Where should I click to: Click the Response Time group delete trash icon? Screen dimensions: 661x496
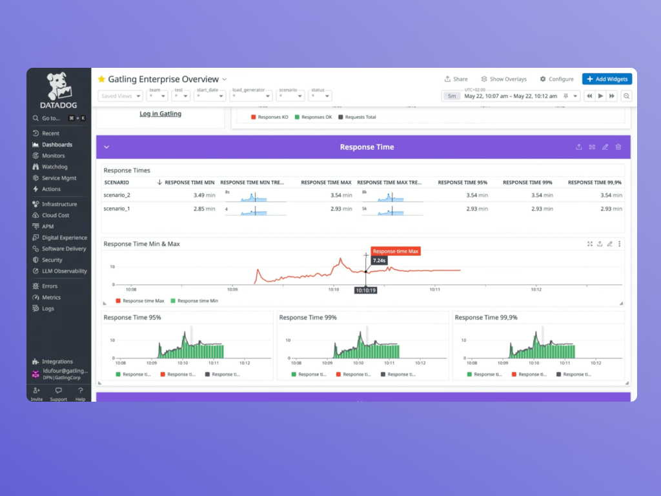point(618,147)
